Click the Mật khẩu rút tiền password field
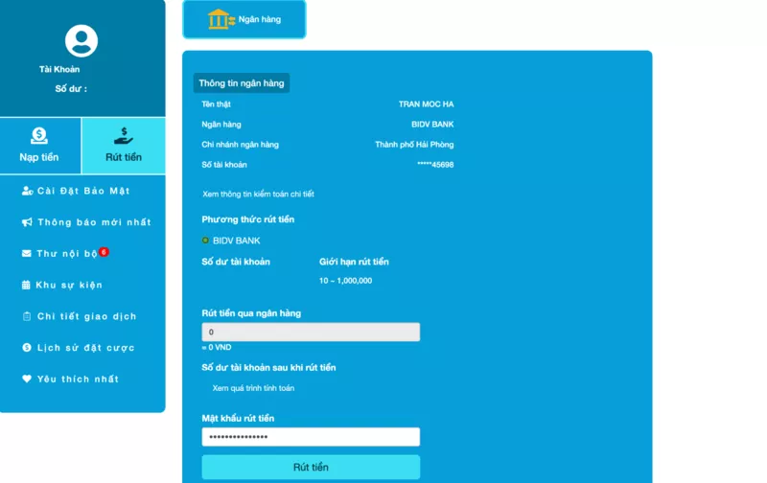This screenshot has width=767, height=483. tap(311, 437)
